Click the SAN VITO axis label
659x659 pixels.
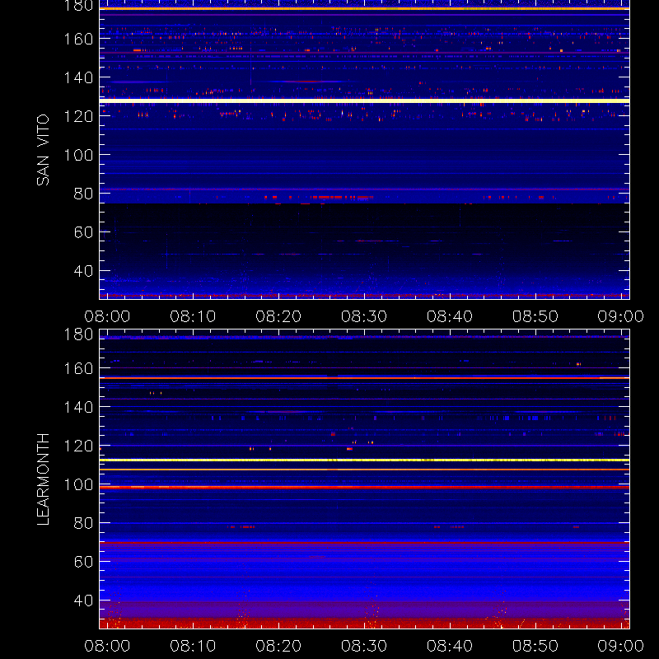tap(43, 150)
